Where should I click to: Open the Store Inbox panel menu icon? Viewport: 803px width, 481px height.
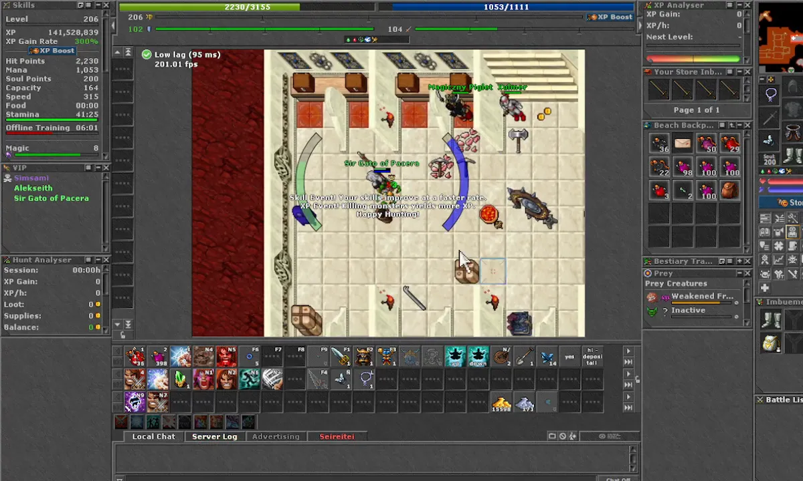(729, 71)
